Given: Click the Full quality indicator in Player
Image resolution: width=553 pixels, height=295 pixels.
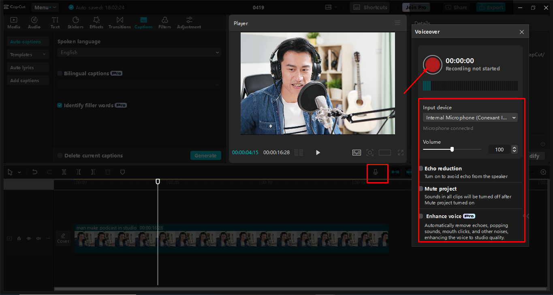Looking at the screenshot, I should [x=357, y=153].
